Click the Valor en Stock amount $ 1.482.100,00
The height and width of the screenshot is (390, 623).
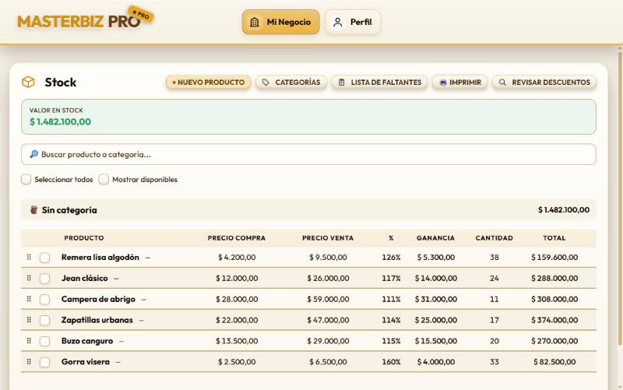point(61,121)
